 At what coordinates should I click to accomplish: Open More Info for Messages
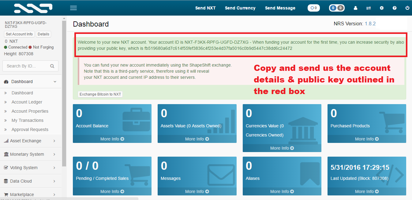(197, 191)
